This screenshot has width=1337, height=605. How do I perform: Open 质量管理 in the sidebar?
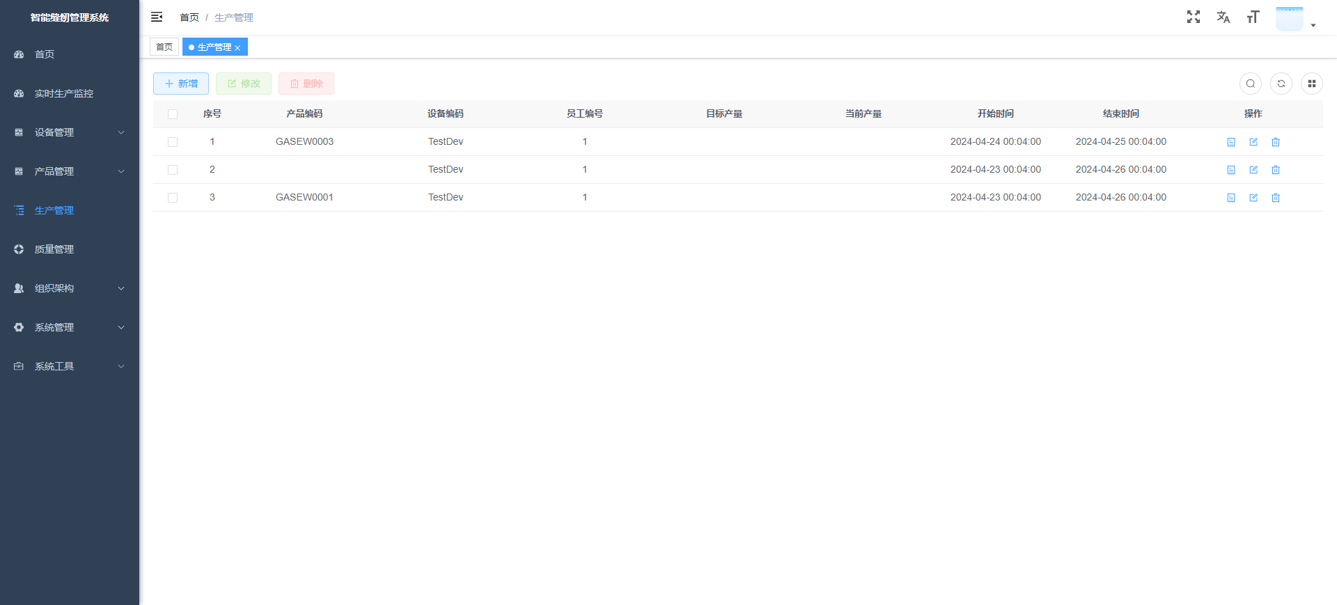(x=54, y=249)
